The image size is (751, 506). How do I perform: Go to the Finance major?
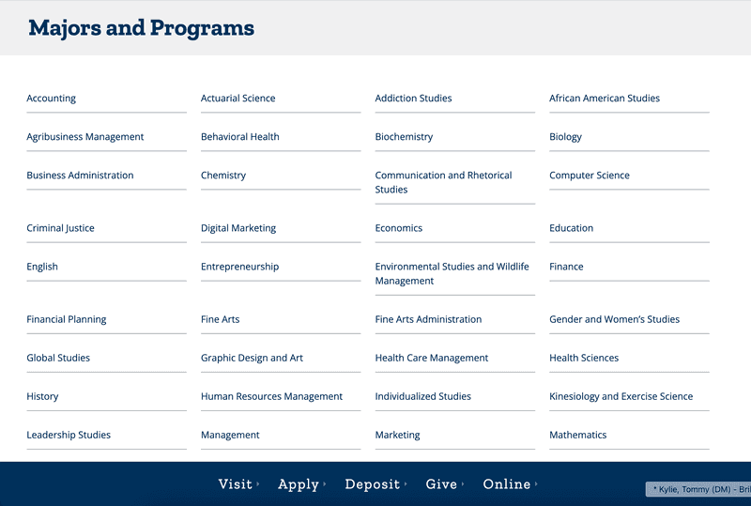tap(566, 267)
